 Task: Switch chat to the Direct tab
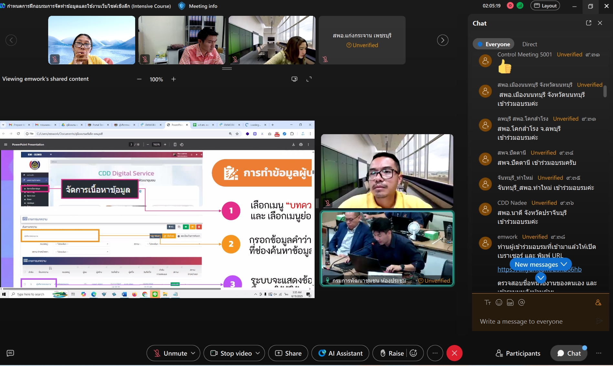coord(530,44)
